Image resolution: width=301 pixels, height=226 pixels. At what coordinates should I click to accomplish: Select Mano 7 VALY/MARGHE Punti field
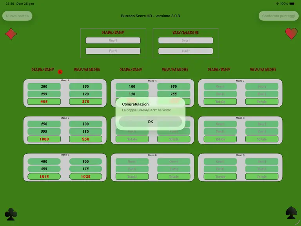pyautogui.click(x=262, y=94)
